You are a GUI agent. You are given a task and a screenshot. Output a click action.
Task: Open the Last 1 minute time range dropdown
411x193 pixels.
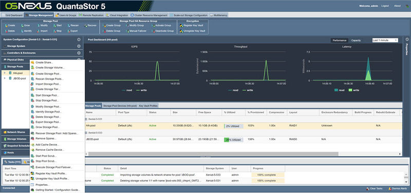click(x=385, y=41)
